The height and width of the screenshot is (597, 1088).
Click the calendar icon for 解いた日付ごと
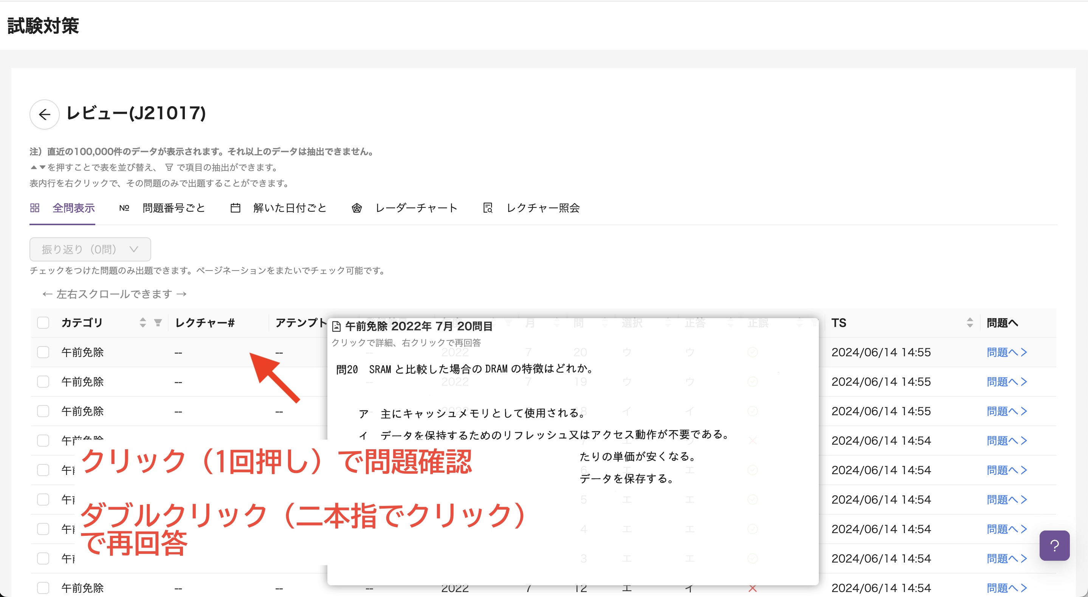coord(236,208)
